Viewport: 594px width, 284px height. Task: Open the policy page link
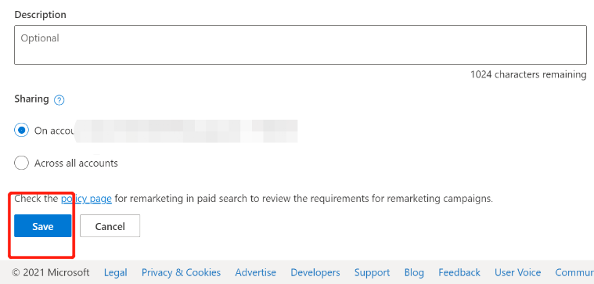86,199
